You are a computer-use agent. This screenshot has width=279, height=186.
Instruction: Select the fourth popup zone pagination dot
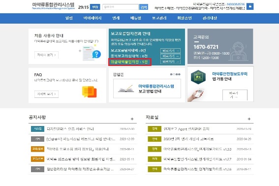click(x=179, y=74)
